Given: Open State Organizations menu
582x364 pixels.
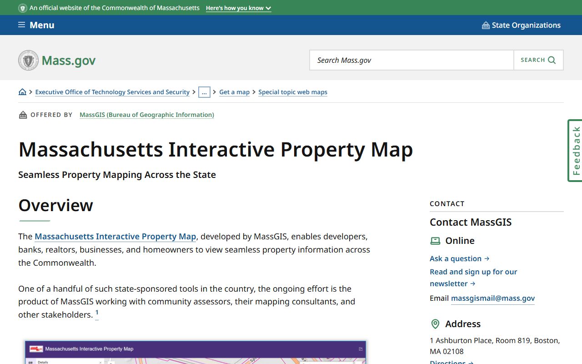Looking at the screenshot, I should 521,25.
